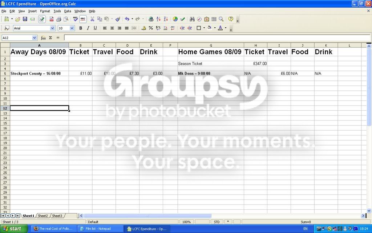Copy the selection with the Copy icon
372x233 pixels.
pos(100,19)
